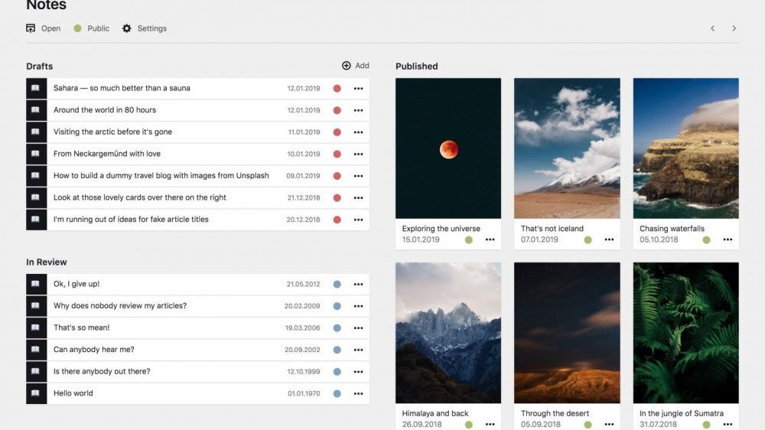
Task: Open the red moon thumbnail image
Action: pyautogui.click(x=448, y=148)
